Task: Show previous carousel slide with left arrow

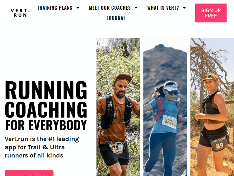Action: (102, 133)
